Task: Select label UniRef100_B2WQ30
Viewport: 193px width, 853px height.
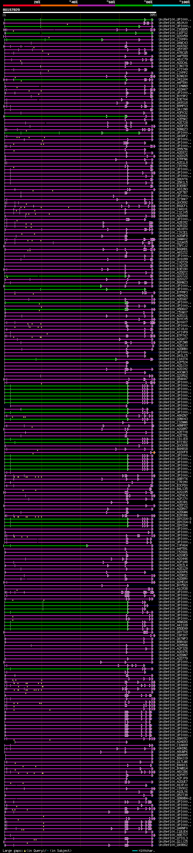Action: (x=173, y=76)
